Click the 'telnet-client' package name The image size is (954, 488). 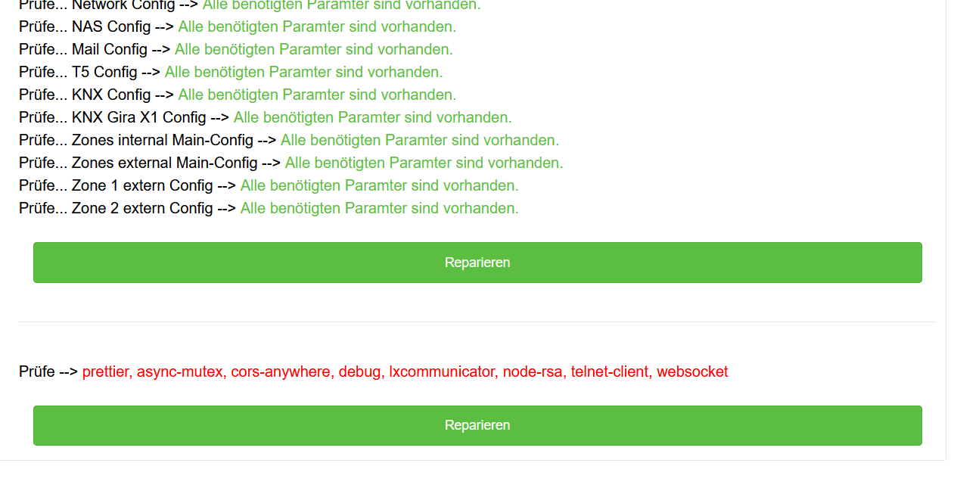click(x=609, y=372)
